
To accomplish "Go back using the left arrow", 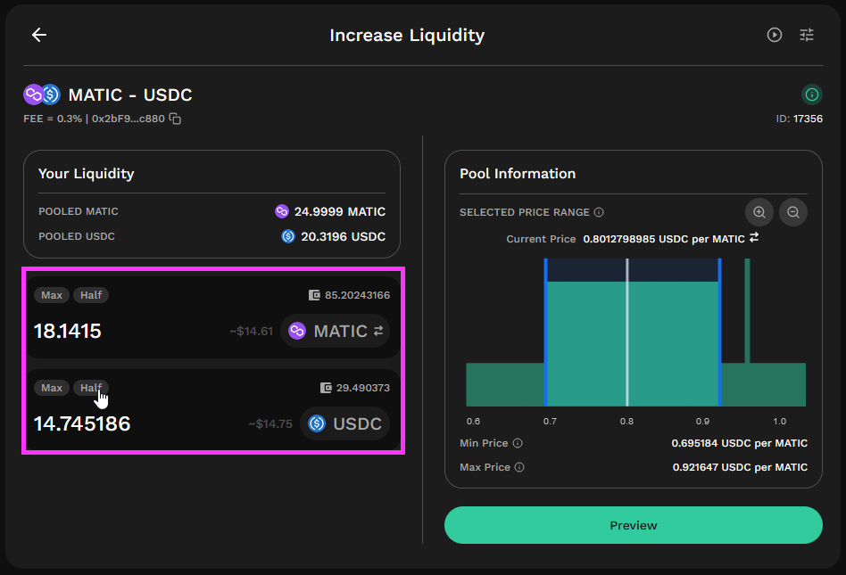I will pos(39,35).
